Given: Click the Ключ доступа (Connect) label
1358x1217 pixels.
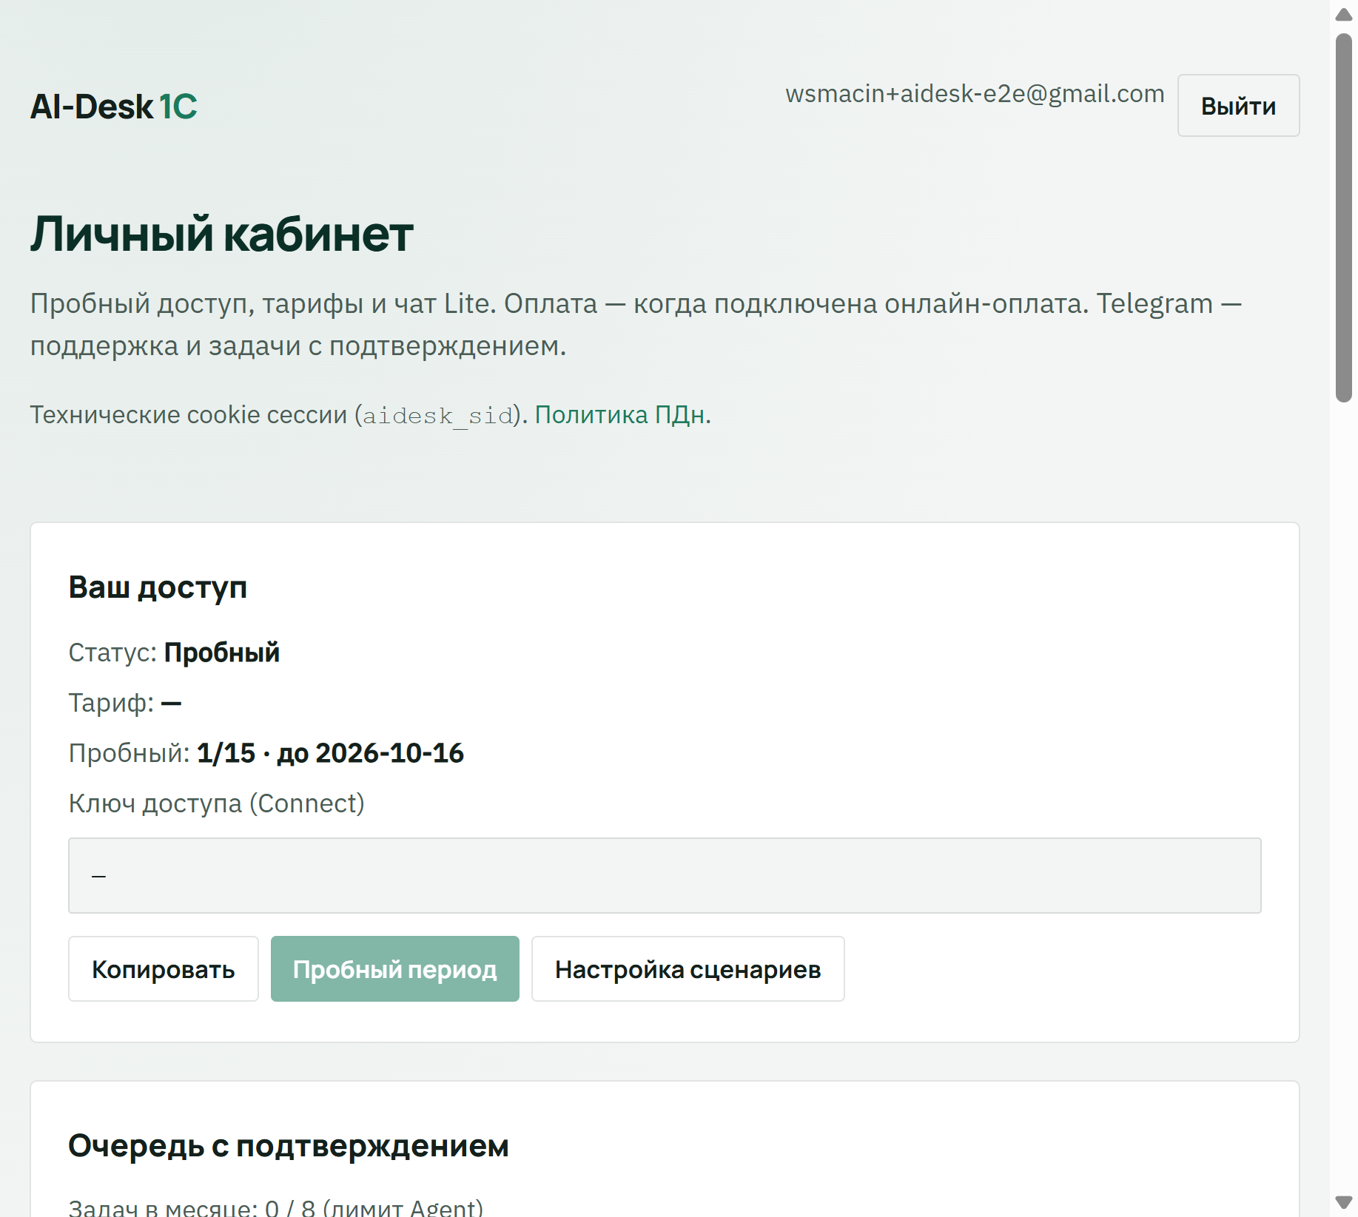Looking at the screenshot, I should [x=217, y=803].
